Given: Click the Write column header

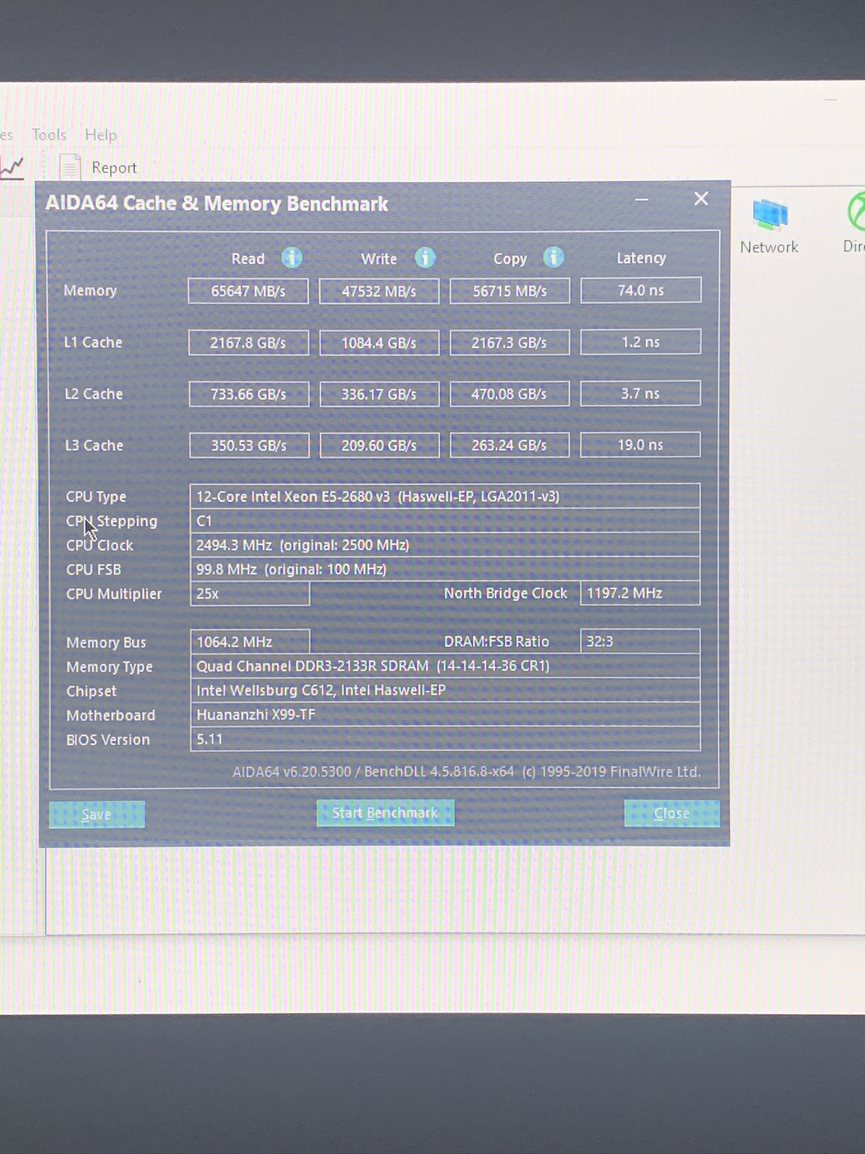Looking at the screenshot, I should 379,259.
